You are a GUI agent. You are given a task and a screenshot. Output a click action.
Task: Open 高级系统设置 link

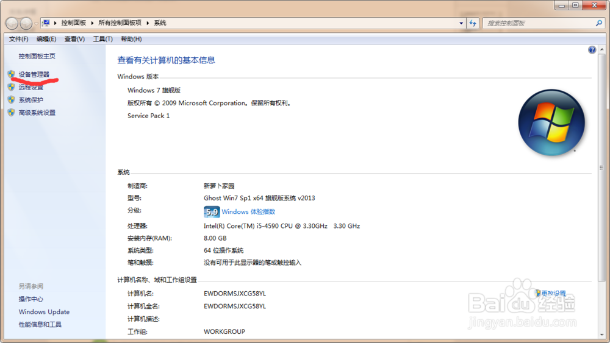point(37,113)
